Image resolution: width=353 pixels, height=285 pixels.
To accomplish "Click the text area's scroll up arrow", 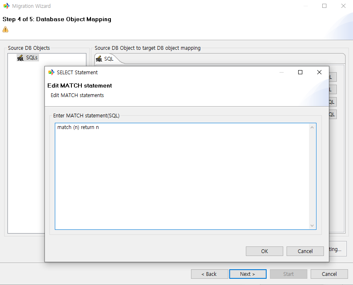I will [x=312, y=127].
